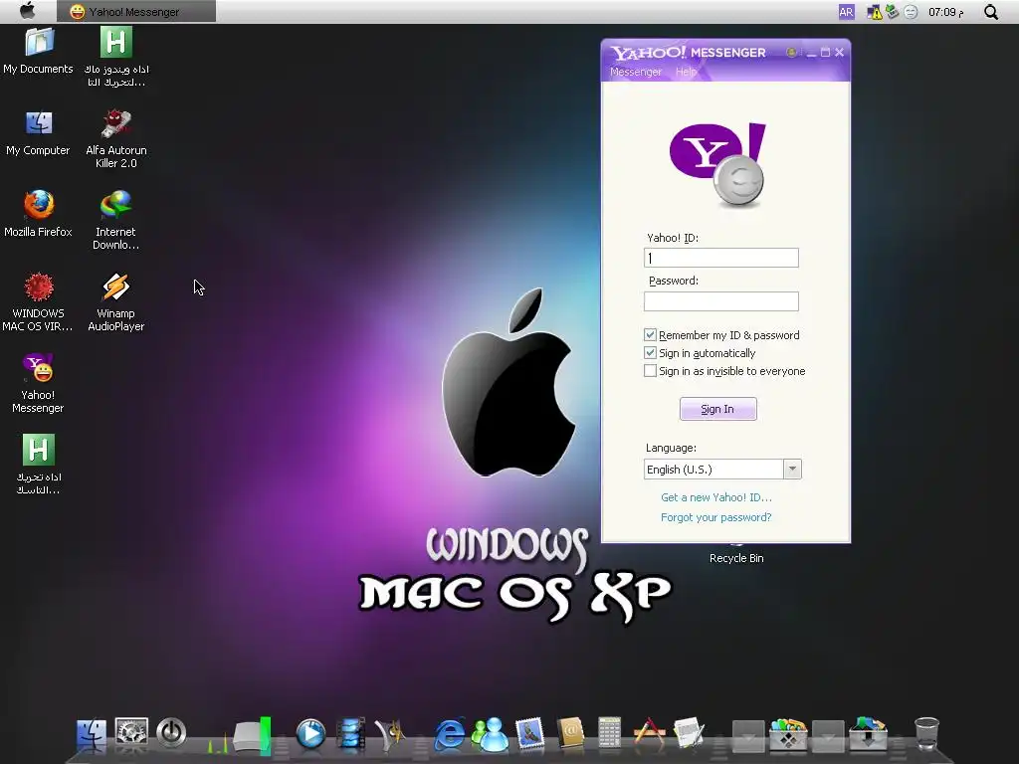Open the Help menu in Yahoo! Messenger

pyautogui.click(x=686, y=72)
